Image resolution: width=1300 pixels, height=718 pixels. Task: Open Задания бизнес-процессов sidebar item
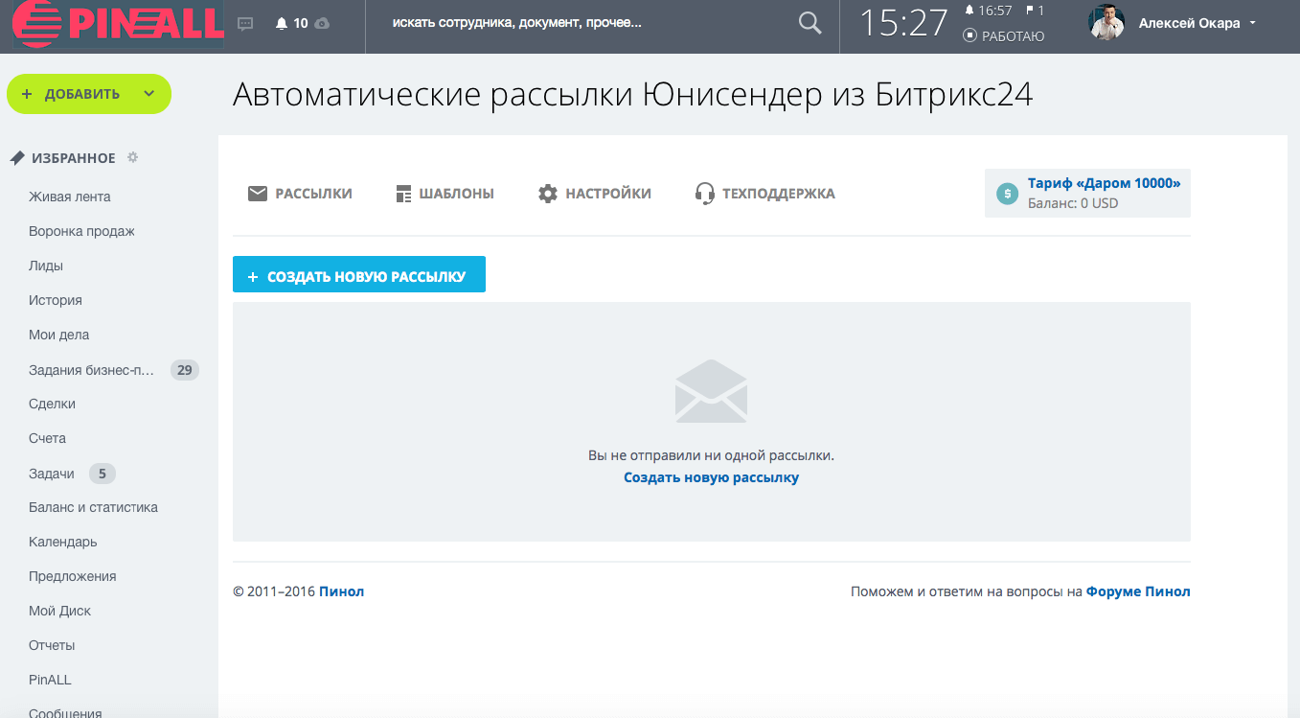pos(91,369)
